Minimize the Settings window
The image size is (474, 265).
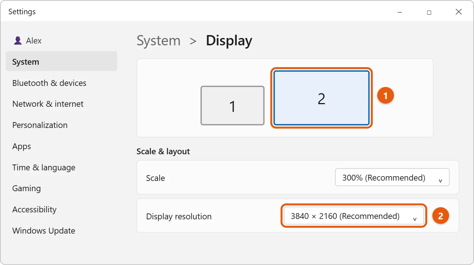click(x=399, y=12)
